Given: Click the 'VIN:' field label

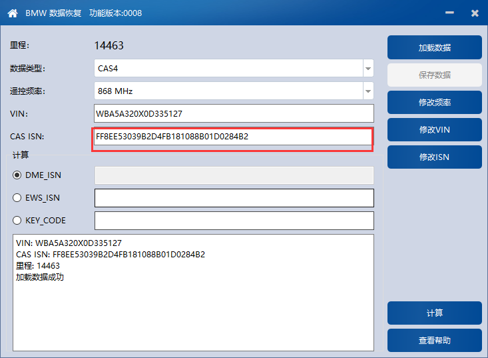Looking at the screenshot, I should point(19,114).
